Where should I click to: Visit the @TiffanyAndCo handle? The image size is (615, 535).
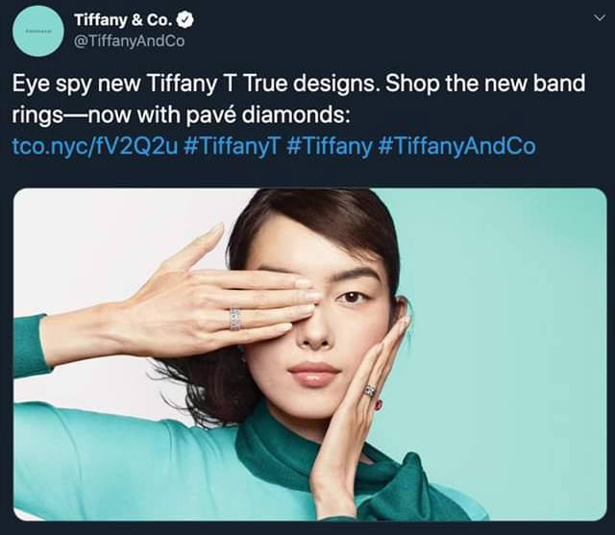click(x=129, y=40)
